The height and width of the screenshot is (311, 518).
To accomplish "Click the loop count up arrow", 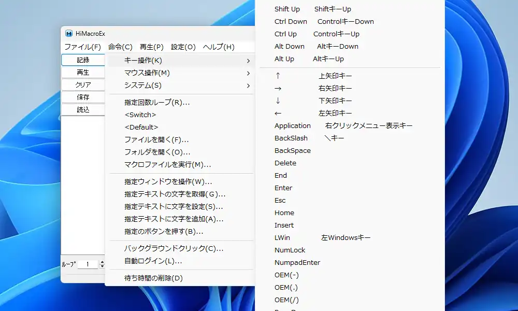I will click(x=102, y=262).
